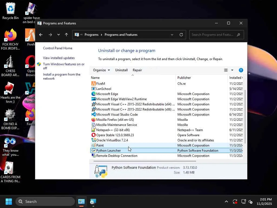Show hidden system tray icons chevron
Viewport: 277px width, 208px height.
pos(226,201)
